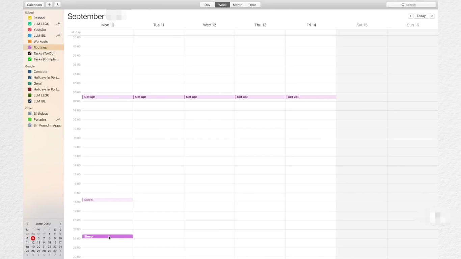This screenshot has width=461, height=259.
Task: Show the next month in the mini calendar
Action: click(x=60, y=224)
